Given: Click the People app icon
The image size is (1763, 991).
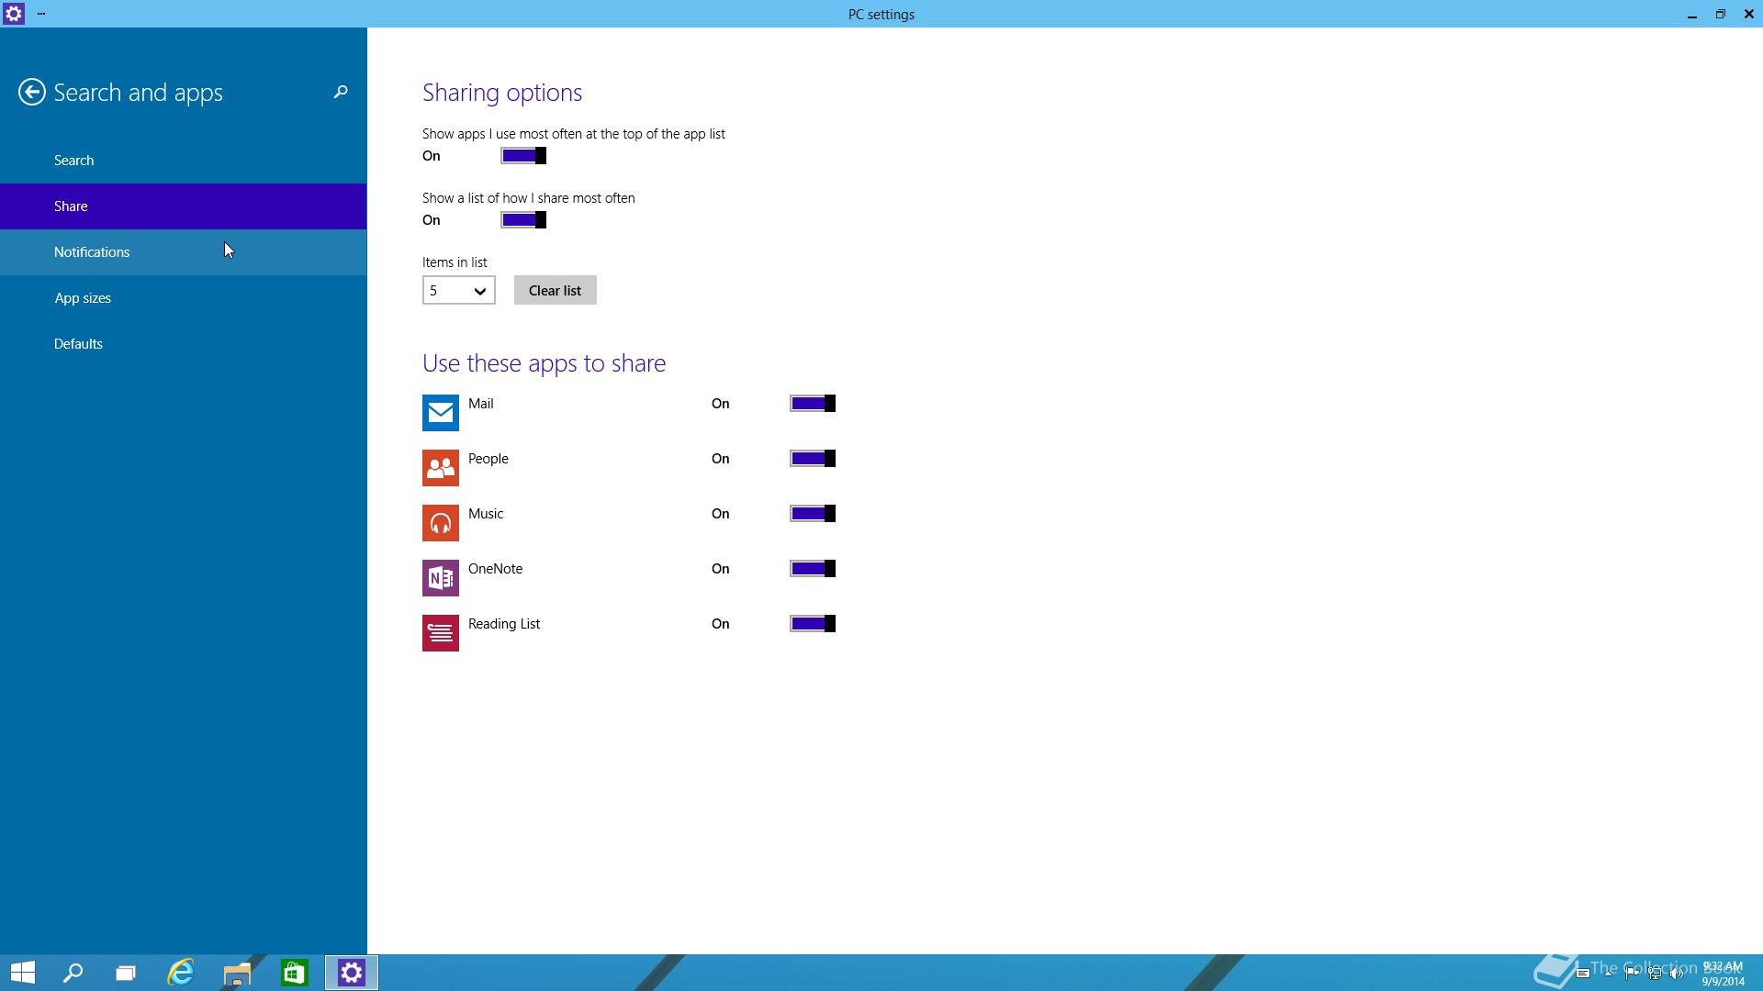Looking at the screenshot, I should click(x=441, y=468).
